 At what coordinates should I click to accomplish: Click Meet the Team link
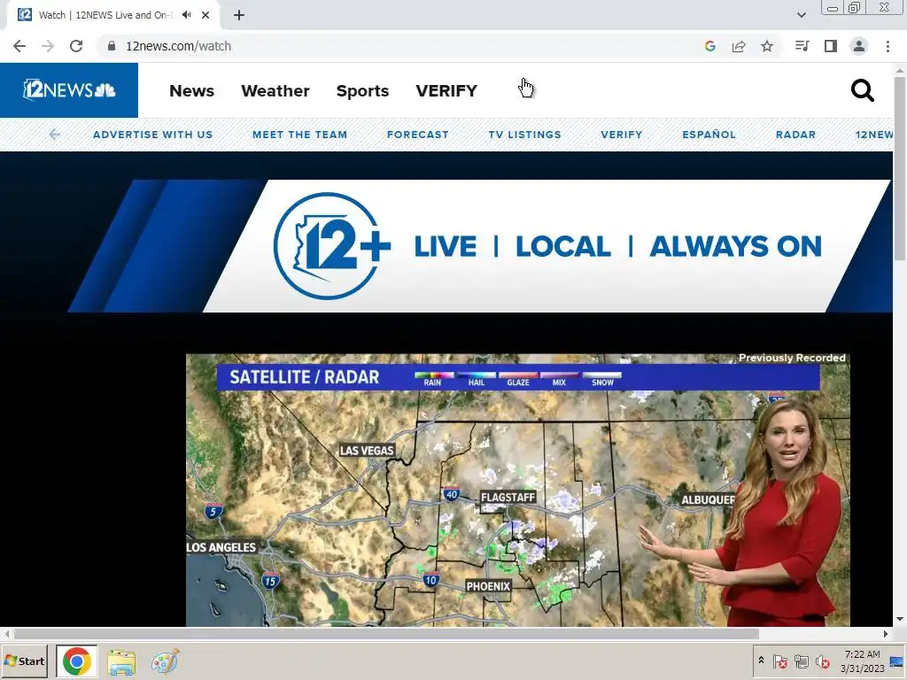pyautogui.click(x=299, y=135)
